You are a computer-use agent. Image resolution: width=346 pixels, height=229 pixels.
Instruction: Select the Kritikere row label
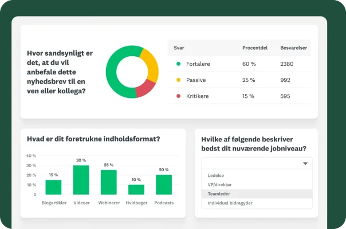click(x=197, y=96)
